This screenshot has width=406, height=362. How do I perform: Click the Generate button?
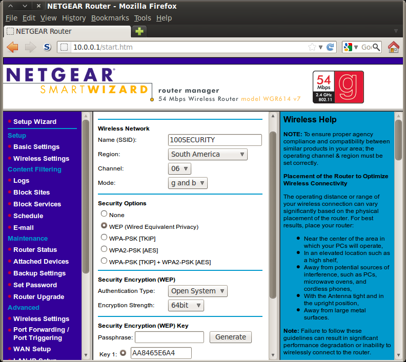point(231,337)
